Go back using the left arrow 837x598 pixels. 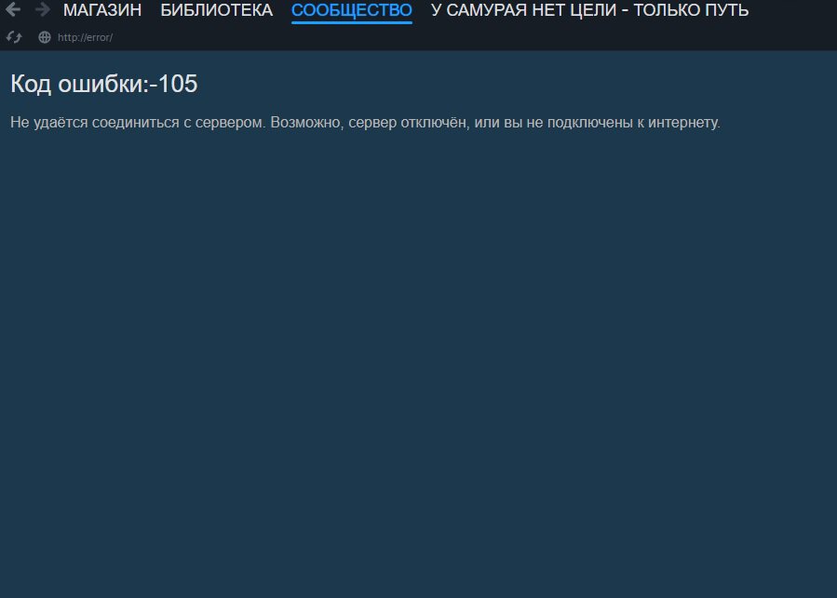coord(13,9)
